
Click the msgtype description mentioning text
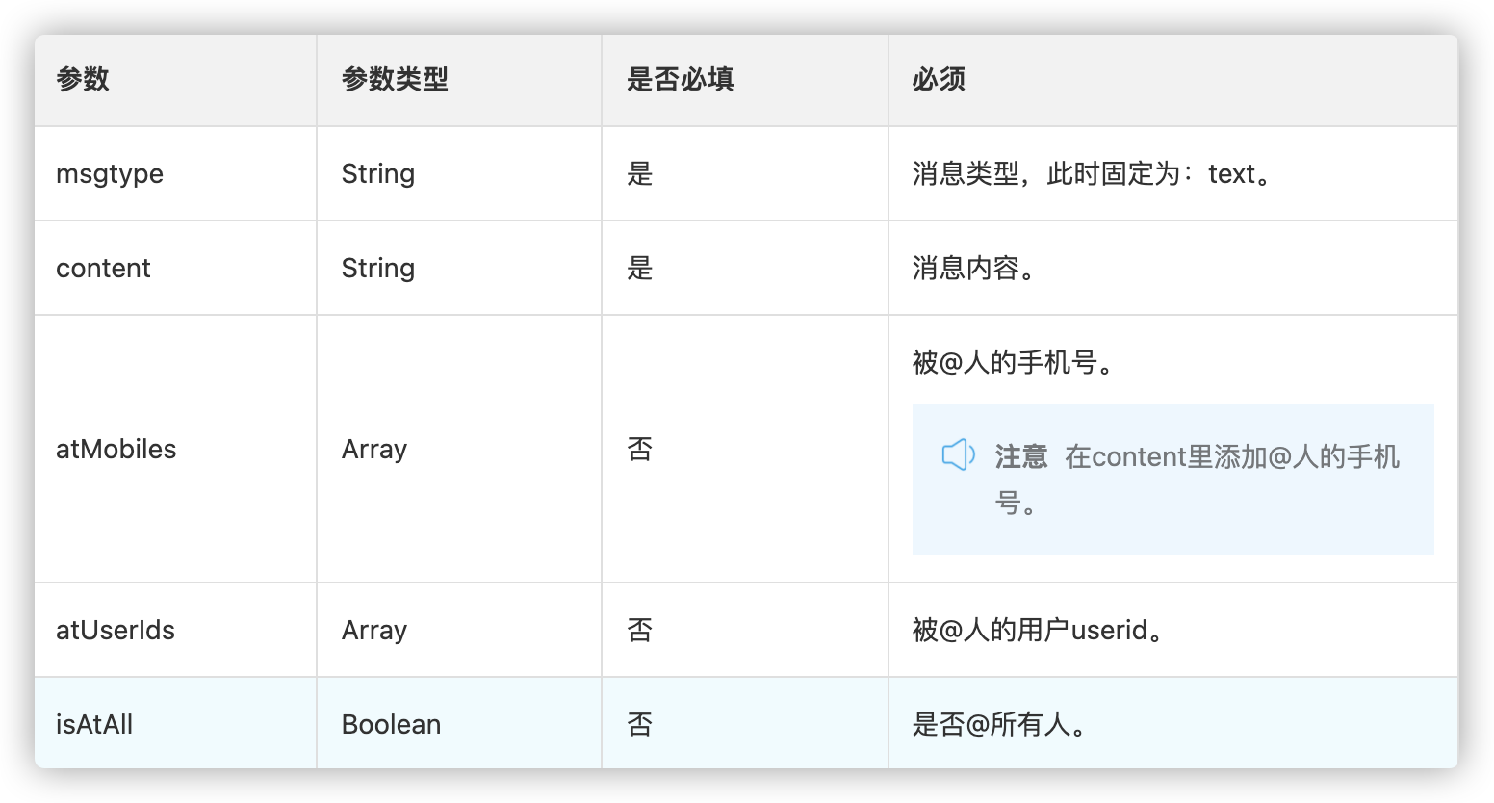pyautogui.click(x=1094, y=174)
